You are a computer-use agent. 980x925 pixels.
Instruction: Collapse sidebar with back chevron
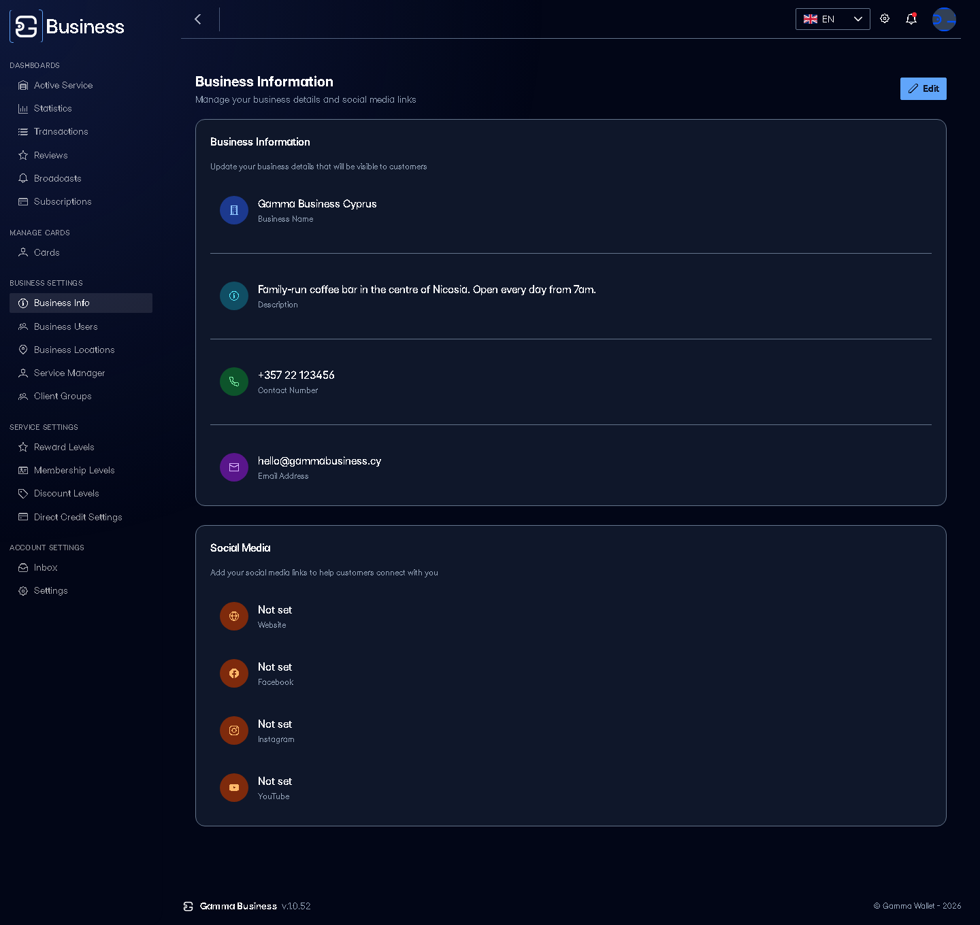(198, 19)
